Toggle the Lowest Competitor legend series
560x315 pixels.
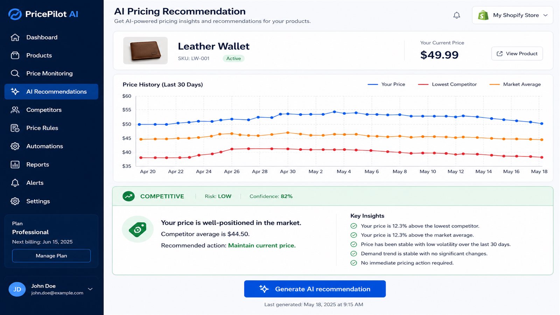coord(447,84)
